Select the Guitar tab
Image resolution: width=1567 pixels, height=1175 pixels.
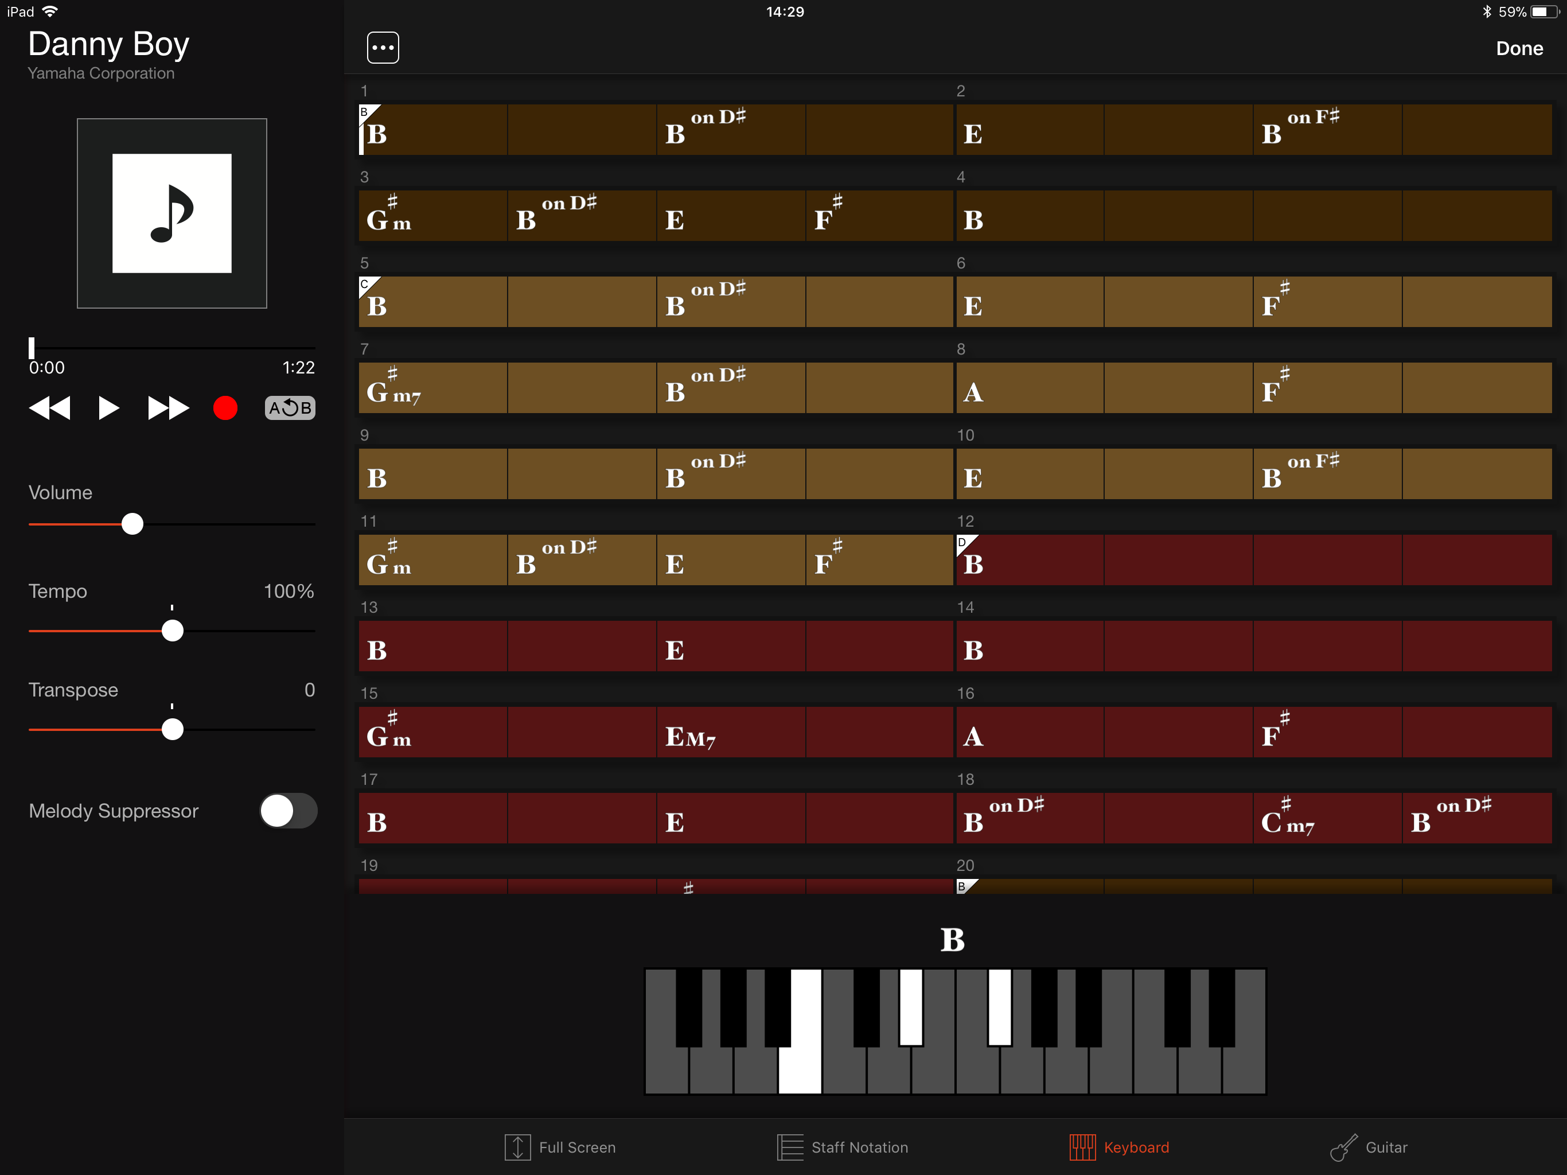coord(1368,1147)
